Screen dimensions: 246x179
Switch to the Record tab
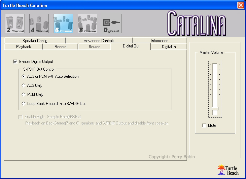[x=60, y=47]
